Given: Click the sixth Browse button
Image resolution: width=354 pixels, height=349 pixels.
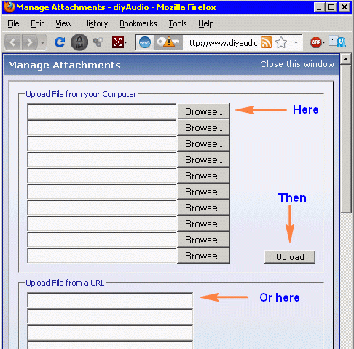Looking at the screenshot, I should [203, 192].
